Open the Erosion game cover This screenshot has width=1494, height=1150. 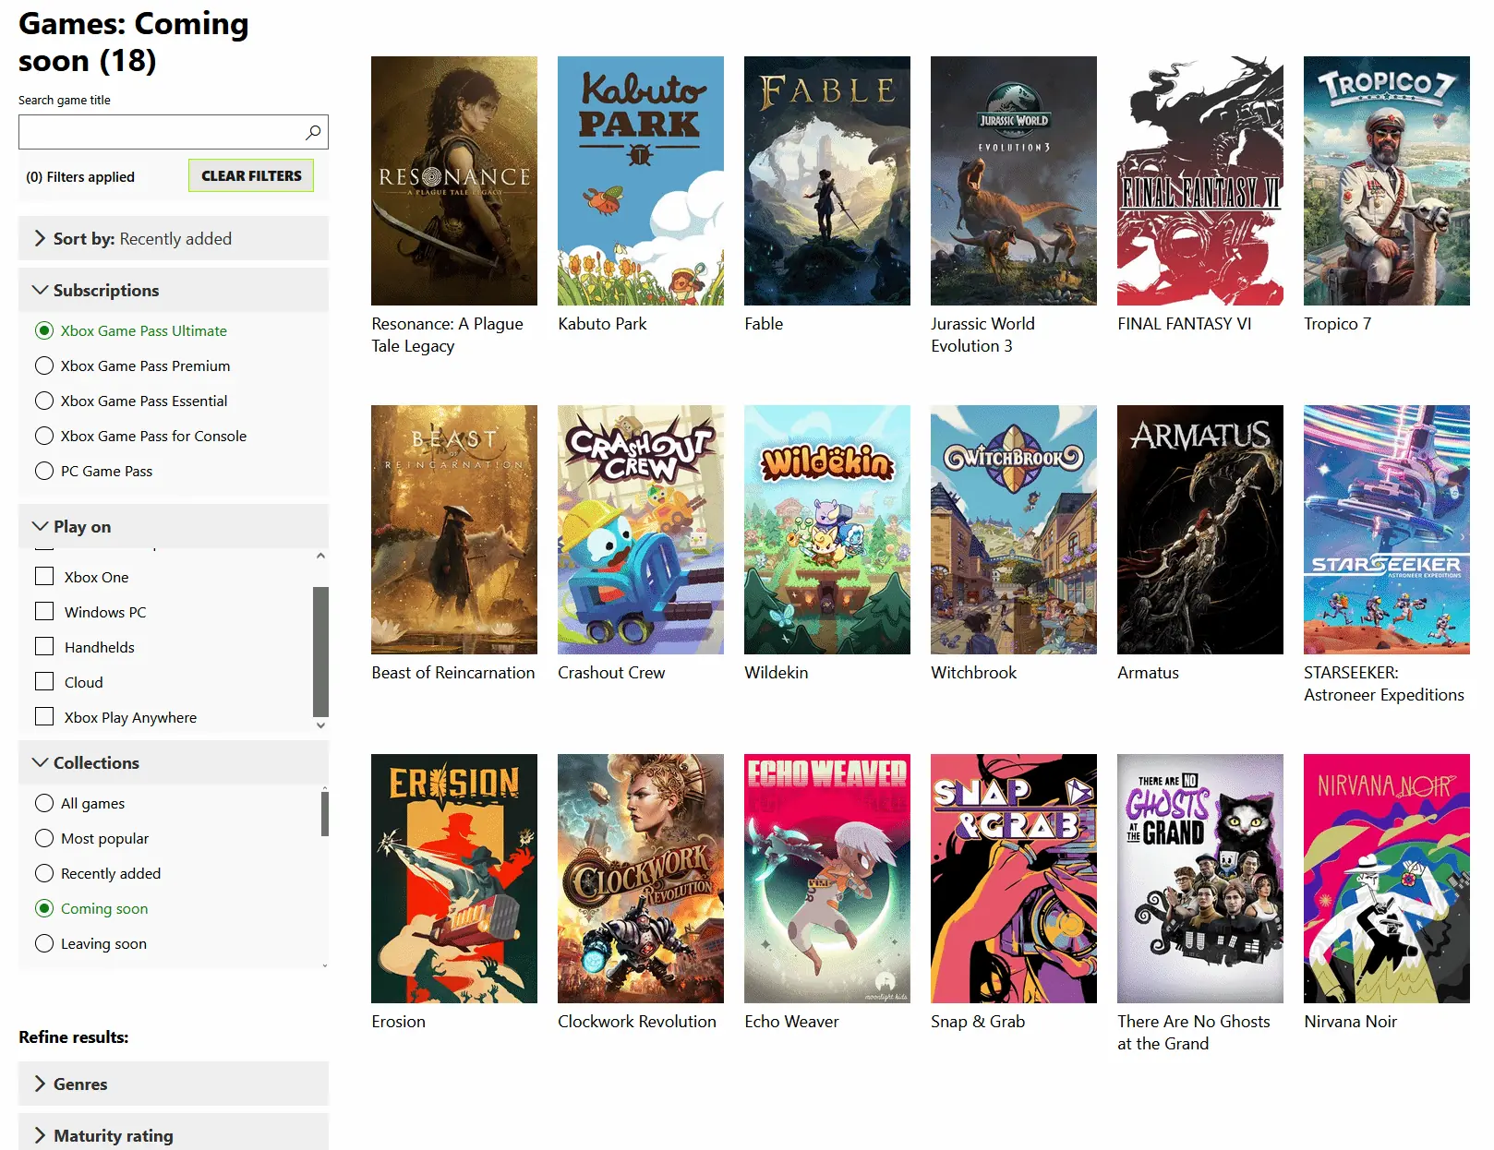pos(454,879)
